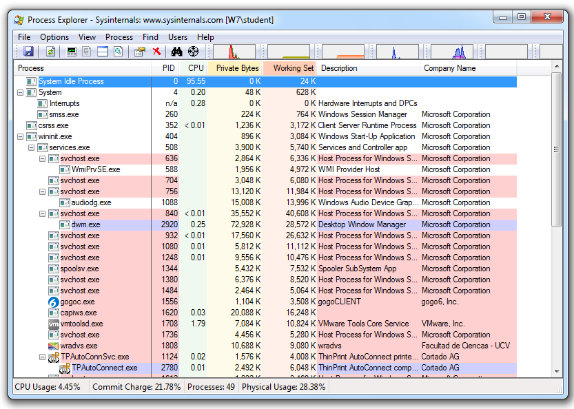Click the WmiPrvSE.exe process icon
Screen dimensions: 574x409
click(x=65, y=170)
